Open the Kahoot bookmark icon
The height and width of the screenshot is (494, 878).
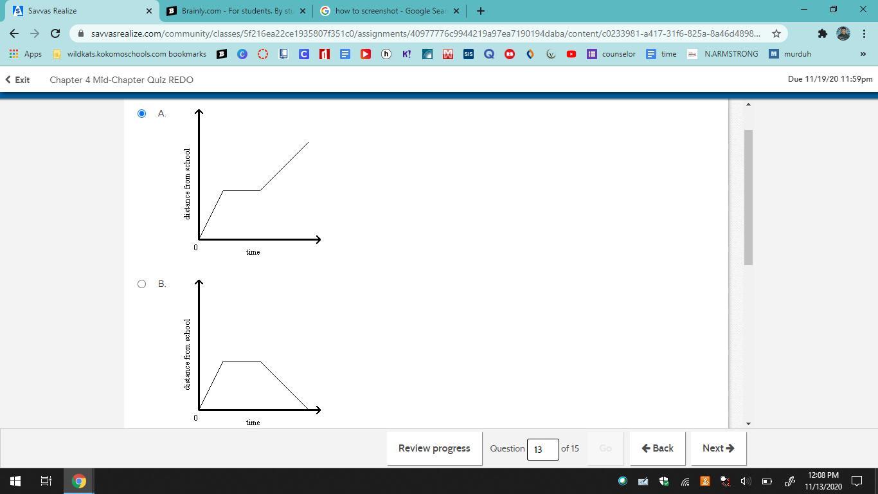pos(407,54)
